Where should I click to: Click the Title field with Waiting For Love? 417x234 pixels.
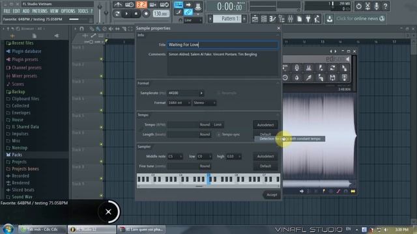[x=222, y=45]
